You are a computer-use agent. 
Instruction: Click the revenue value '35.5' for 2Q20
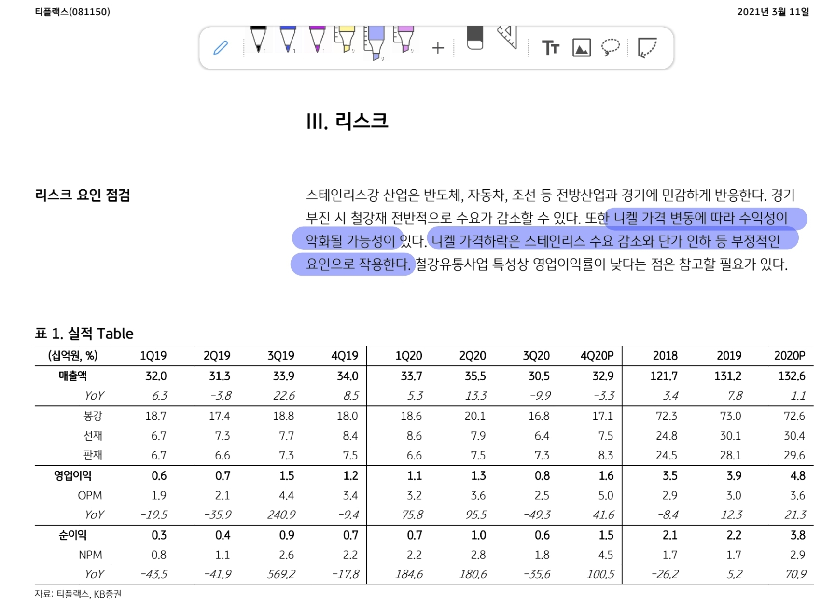475,376
